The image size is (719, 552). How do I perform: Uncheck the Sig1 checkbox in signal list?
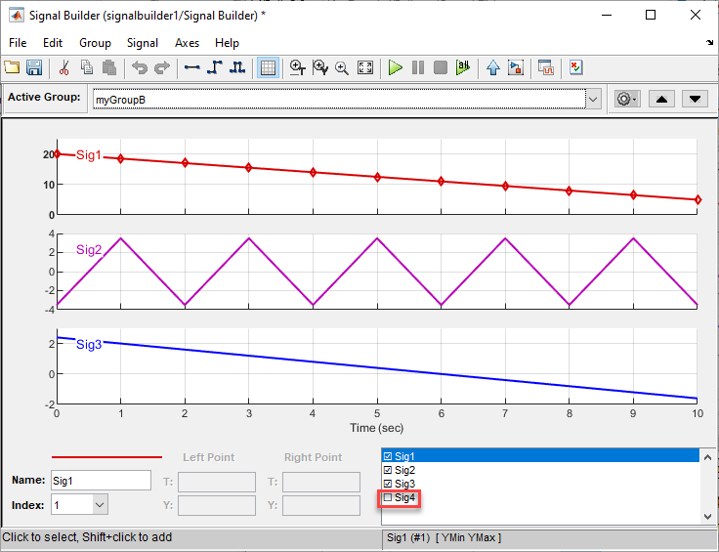coord(388,456)
